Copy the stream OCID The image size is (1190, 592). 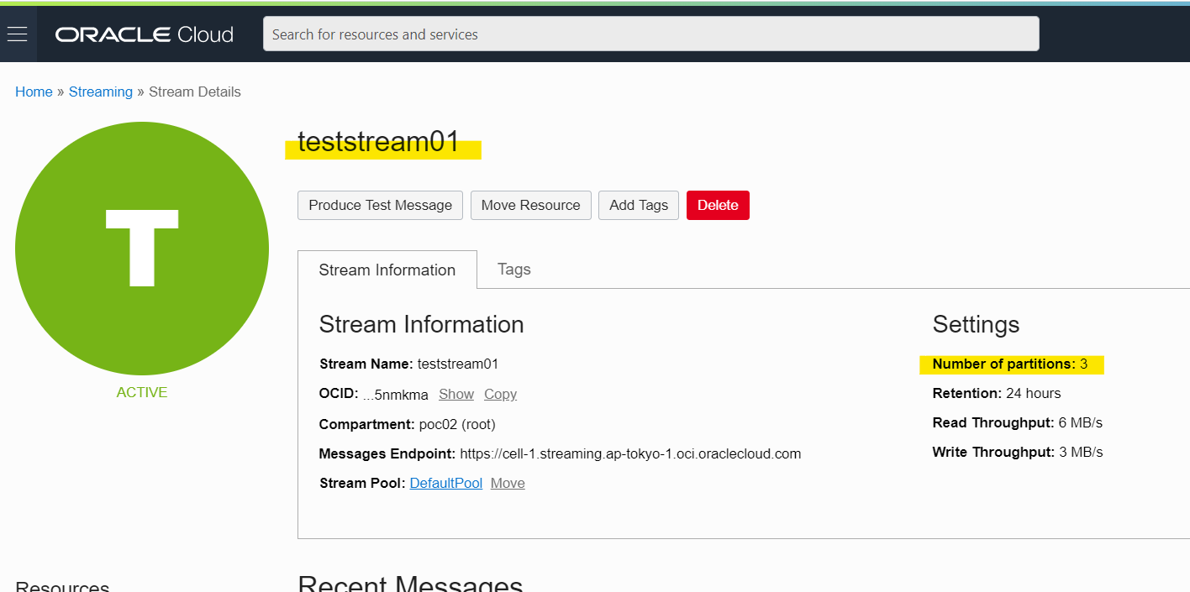(x=500, y=394)
